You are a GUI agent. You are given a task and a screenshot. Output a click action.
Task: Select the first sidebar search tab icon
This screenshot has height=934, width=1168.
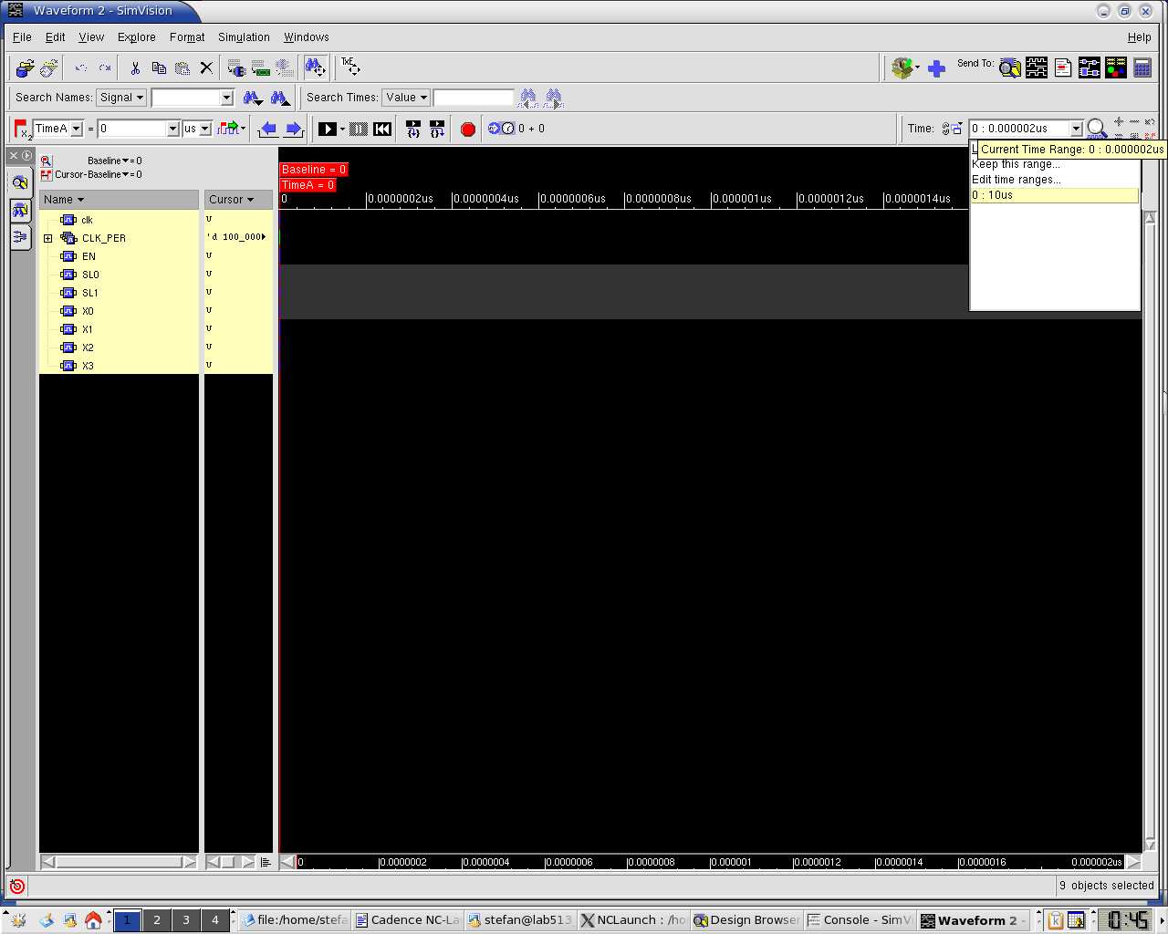tap(20, 182)
